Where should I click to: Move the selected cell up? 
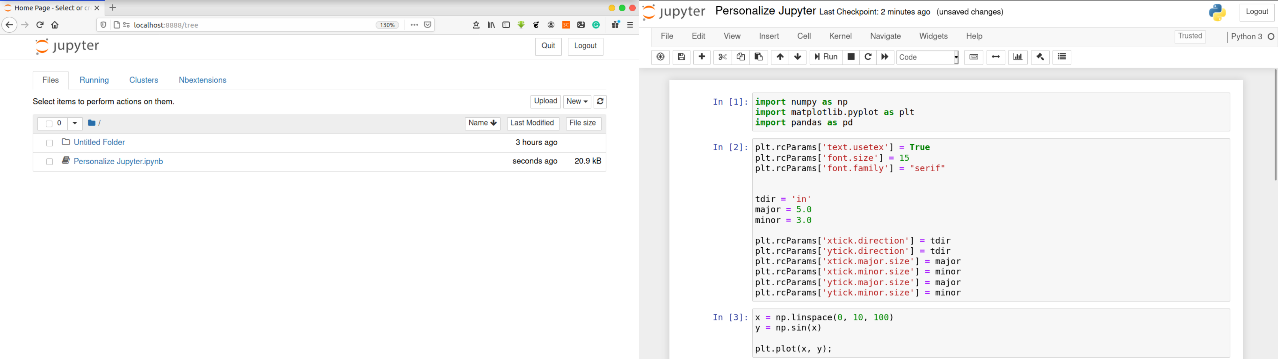(x=780, y=57)
